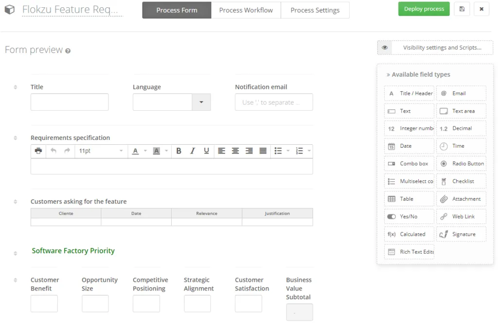The height and width of the screenshot is (326, 498).
Task: Click the Flokzu Feature Req process name
Action: 72,10
